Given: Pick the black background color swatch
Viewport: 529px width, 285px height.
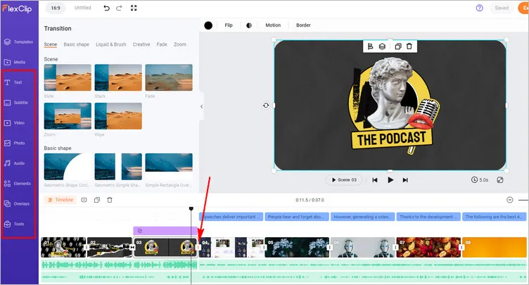Looking at the screenshot, I should (208, 25).
